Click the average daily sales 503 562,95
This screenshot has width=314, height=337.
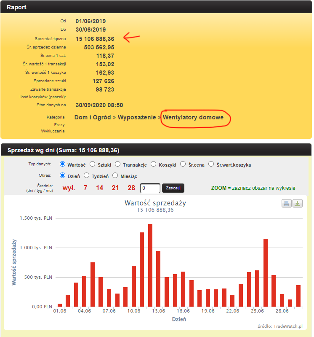[99, 47]
